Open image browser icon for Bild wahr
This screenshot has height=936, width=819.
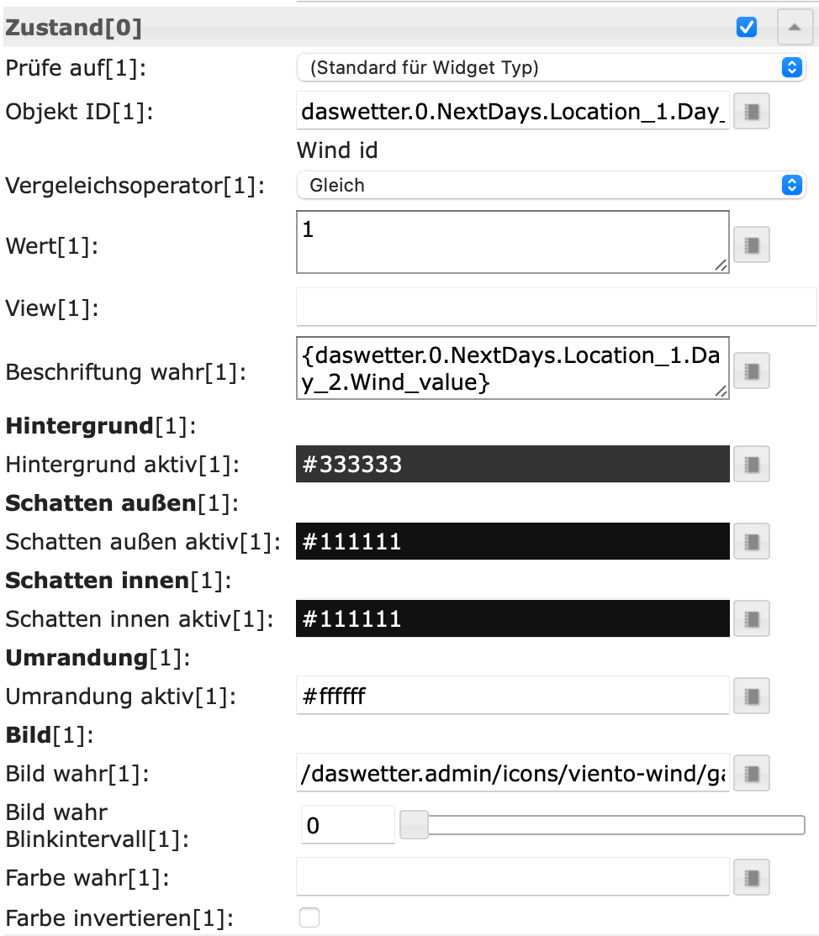tap(752, 774)
